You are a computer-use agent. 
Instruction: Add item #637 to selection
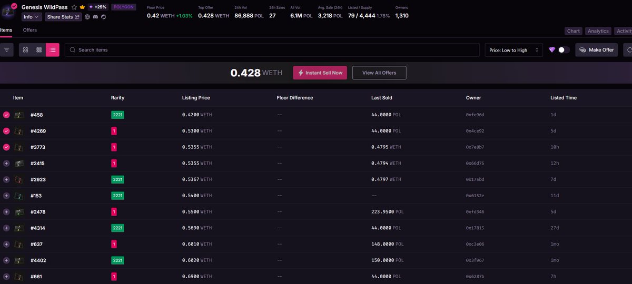pos(6,244)
